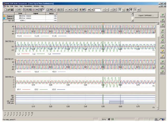The height and width of the screenshot is (125, 168).
Task: Click cursor table scrollbar up arrow
Action: (x=132, y=13)
